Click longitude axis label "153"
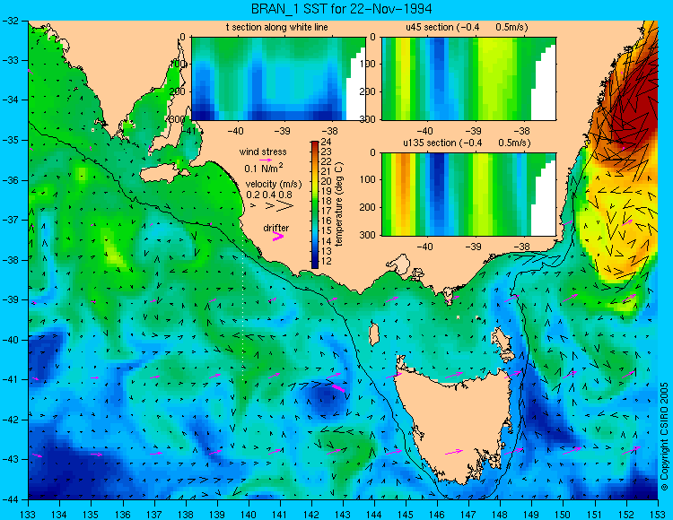The image size is (673, 520). pos(658,515)
